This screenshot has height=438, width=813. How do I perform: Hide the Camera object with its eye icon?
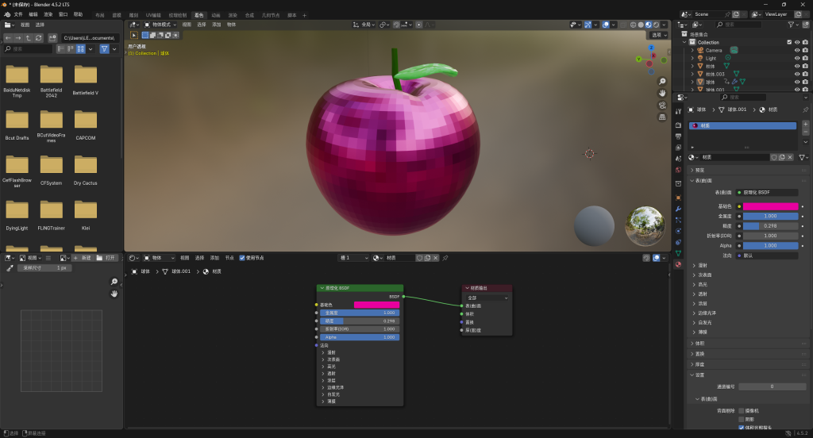[x=796, y=50]
